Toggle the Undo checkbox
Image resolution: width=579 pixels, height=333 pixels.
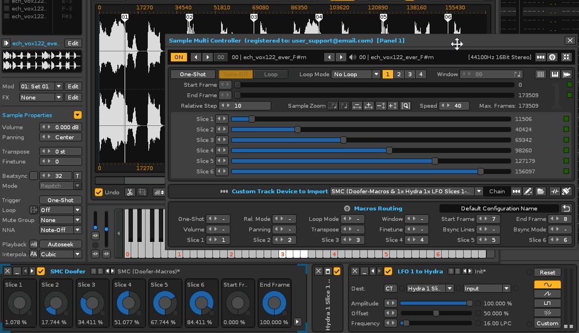[99, 192]
